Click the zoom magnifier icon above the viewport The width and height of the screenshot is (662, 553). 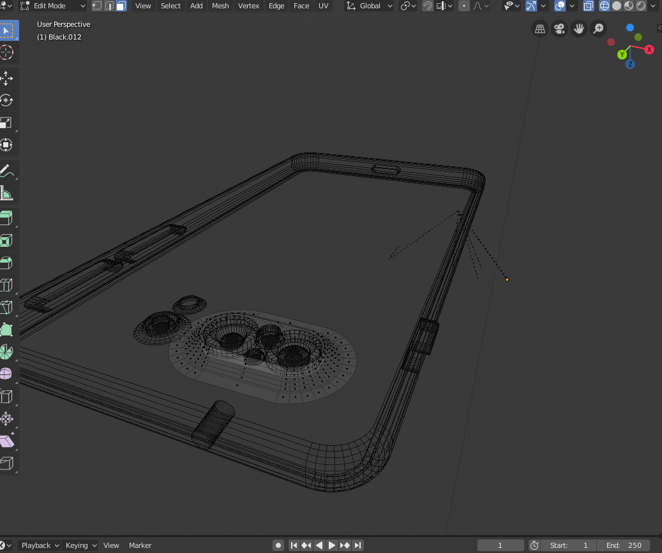(x=598, y=29)
